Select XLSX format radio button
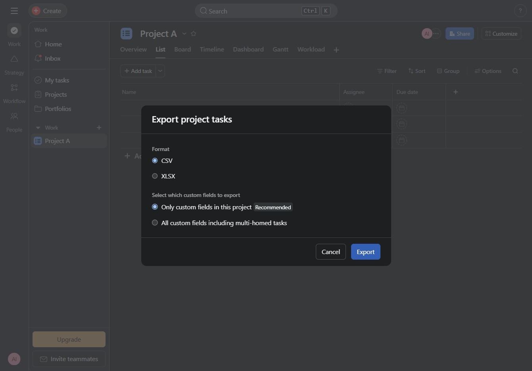 (155, 176)
